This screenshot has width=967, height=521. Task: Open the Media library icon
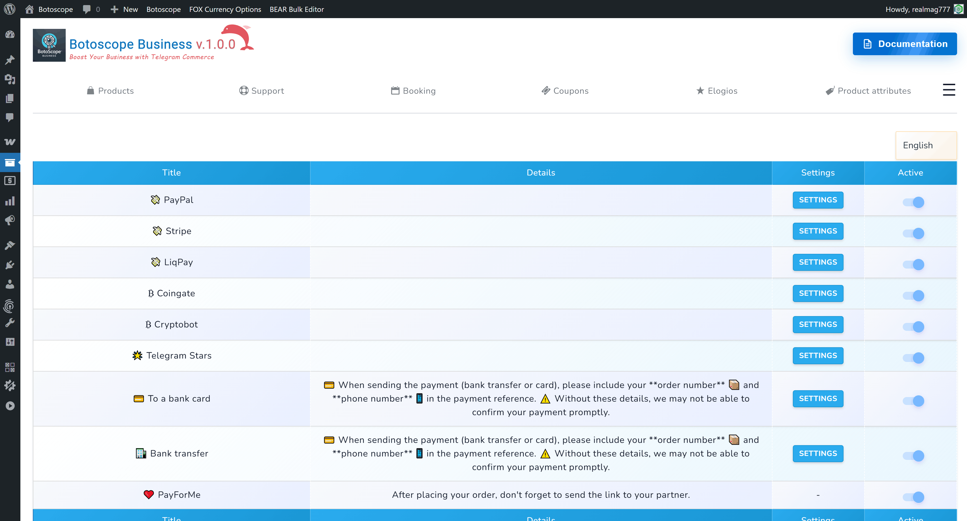point(10,80)
